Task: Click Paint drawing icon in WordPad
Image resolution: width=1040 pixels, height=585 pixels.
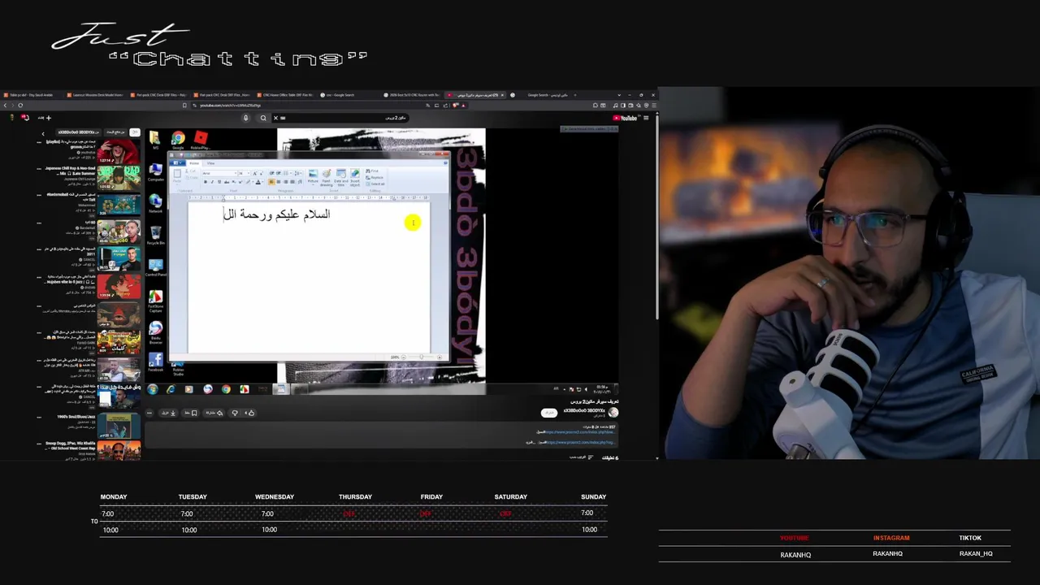Action: [x=327, y=177]
